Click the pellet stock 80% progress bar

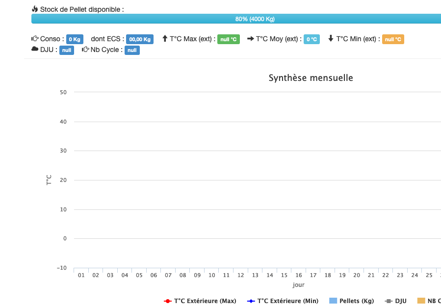[x=236, y=19]
